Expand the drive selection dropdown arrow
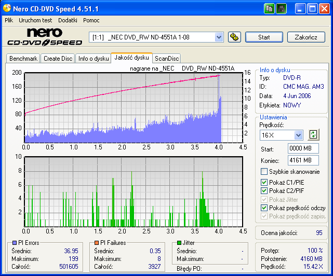Image resolution: width=333 pixels, height=276 pixels. 219,37
